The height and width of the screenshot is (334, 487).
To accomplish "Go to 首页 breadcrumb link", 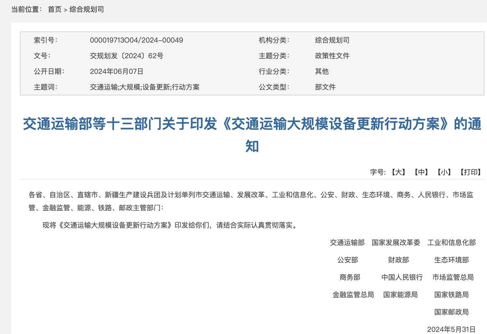I will click(54, 9).
